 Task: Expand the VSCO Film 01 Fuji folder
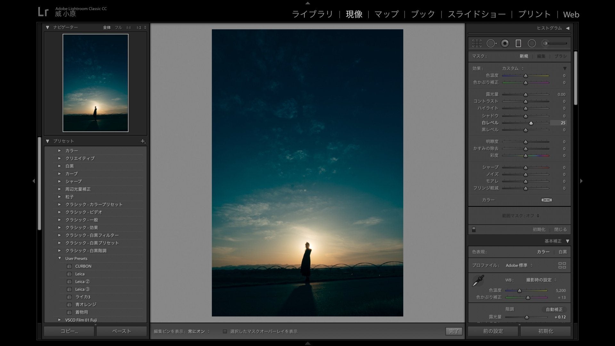pos(59,320)
